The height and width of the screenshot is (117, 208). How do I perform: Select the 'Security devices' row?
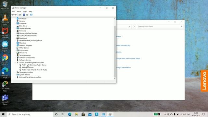click(x=25, y=55)
